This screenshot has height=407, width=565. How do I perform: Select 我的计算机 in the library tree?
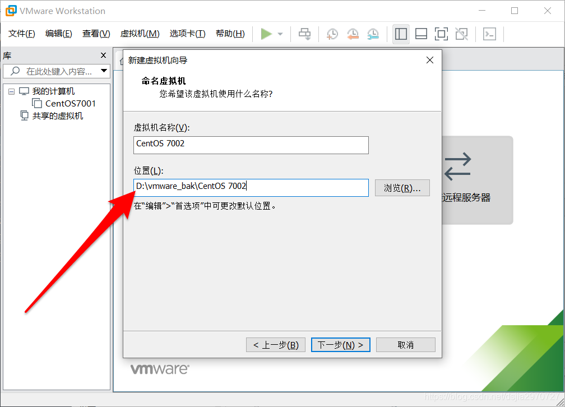(53, 91)
